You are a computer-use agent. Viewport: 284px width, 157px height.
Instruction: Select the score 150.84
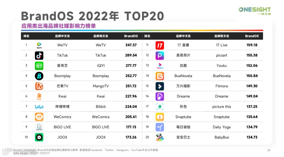point(252,76)
